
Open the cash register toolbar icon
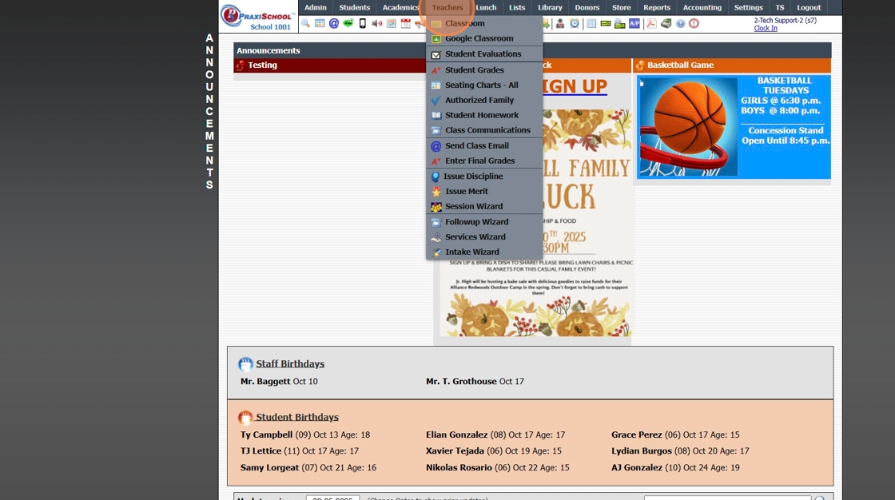(666, 23)
